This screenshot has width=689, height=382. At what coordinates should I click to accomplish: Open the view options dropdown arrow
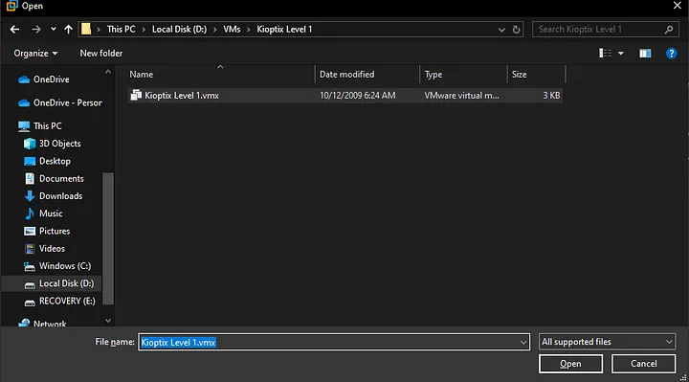621,54
